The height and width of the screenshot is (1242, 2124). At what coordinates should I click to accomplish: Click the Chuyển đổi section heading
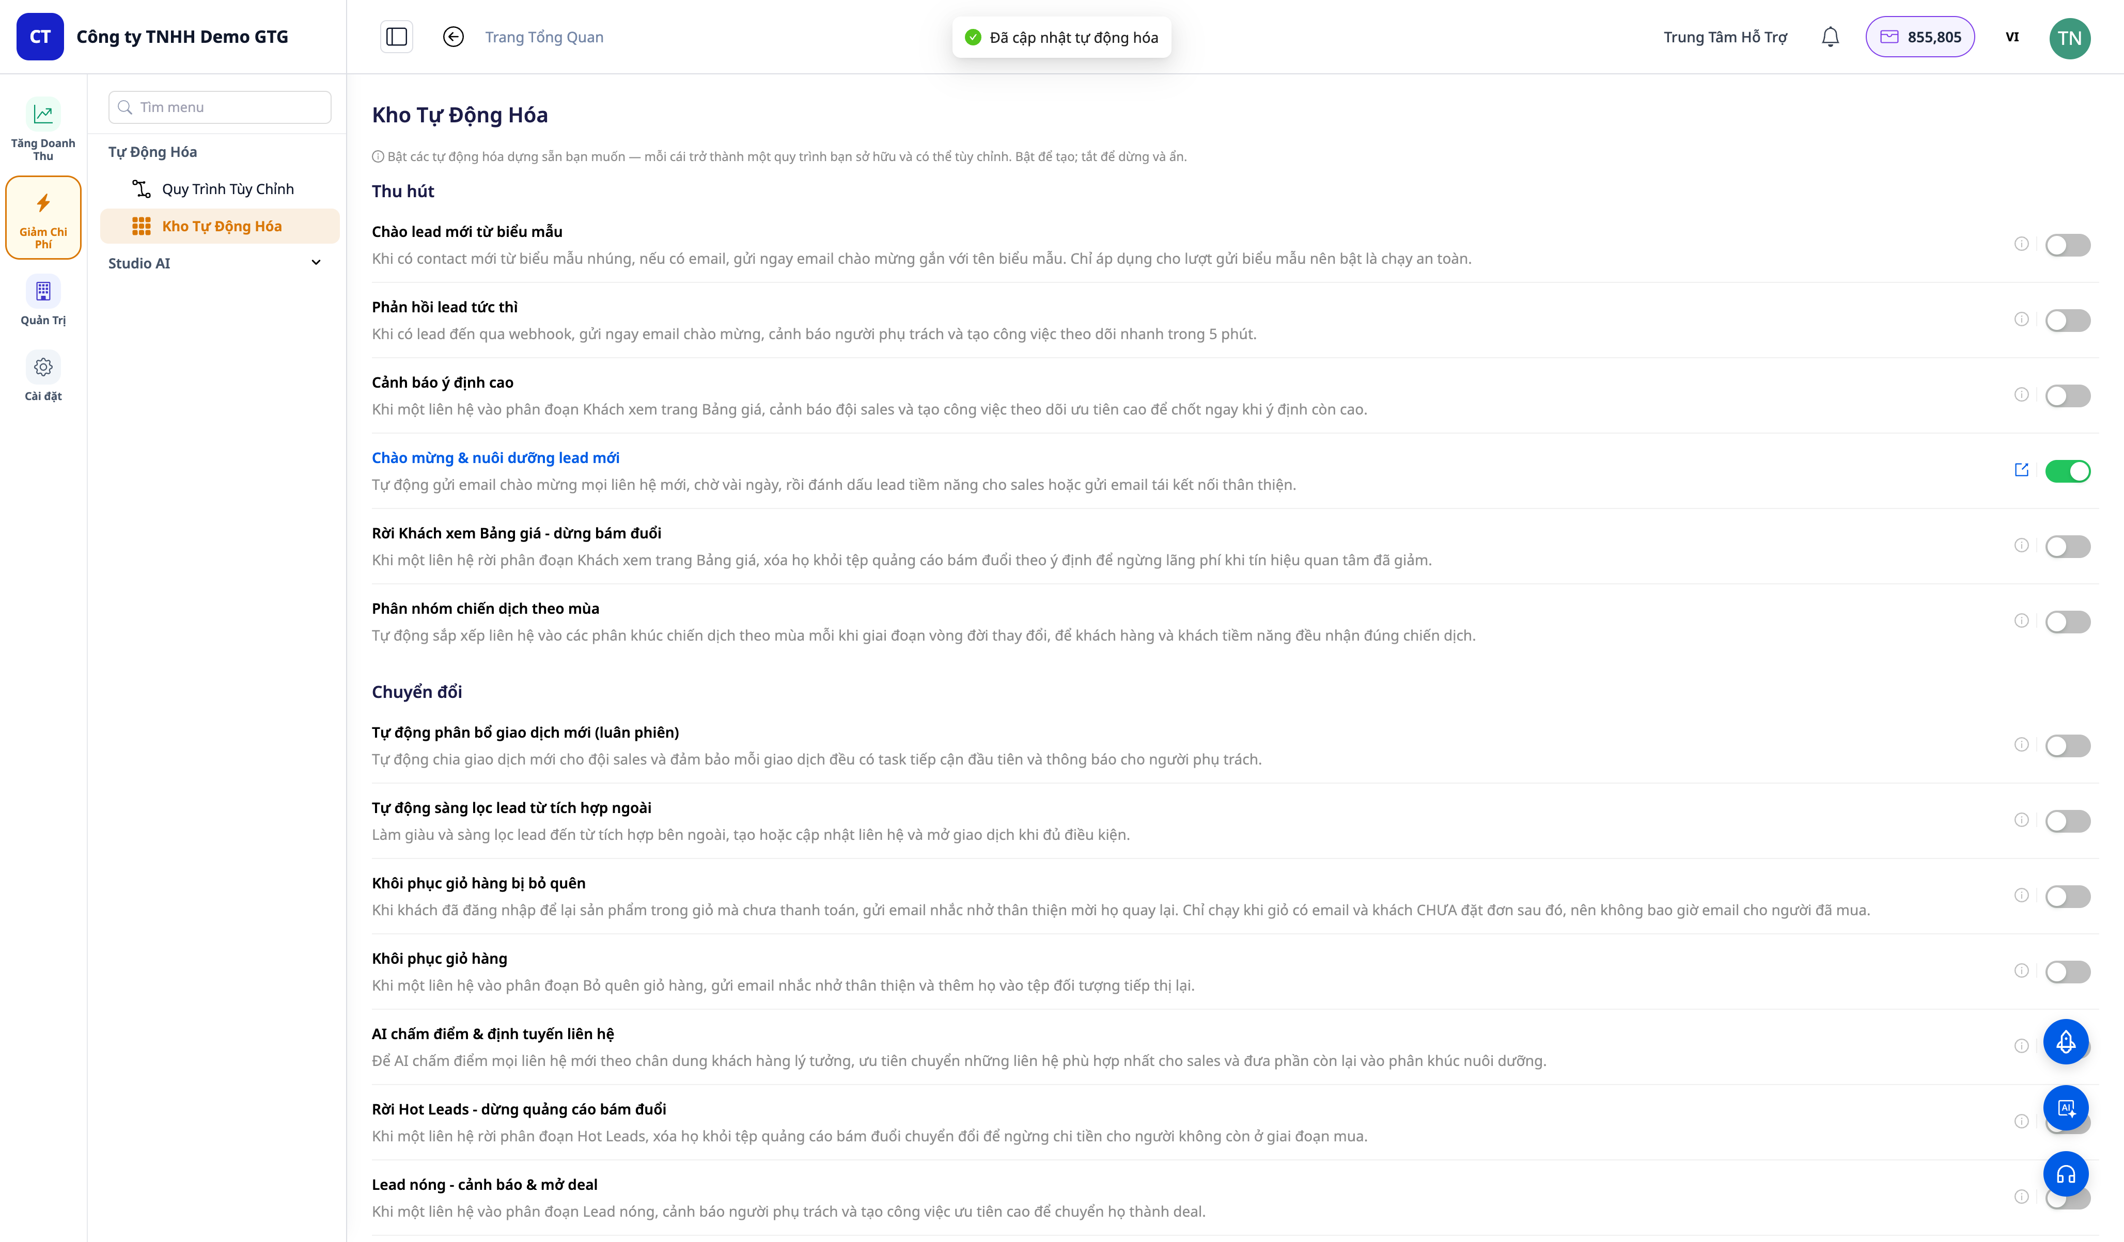pos(416,692)
